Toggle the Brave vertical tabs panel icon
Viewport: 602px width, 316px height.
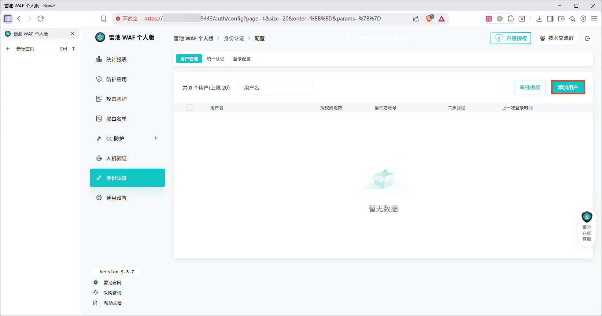pos(8,19)
